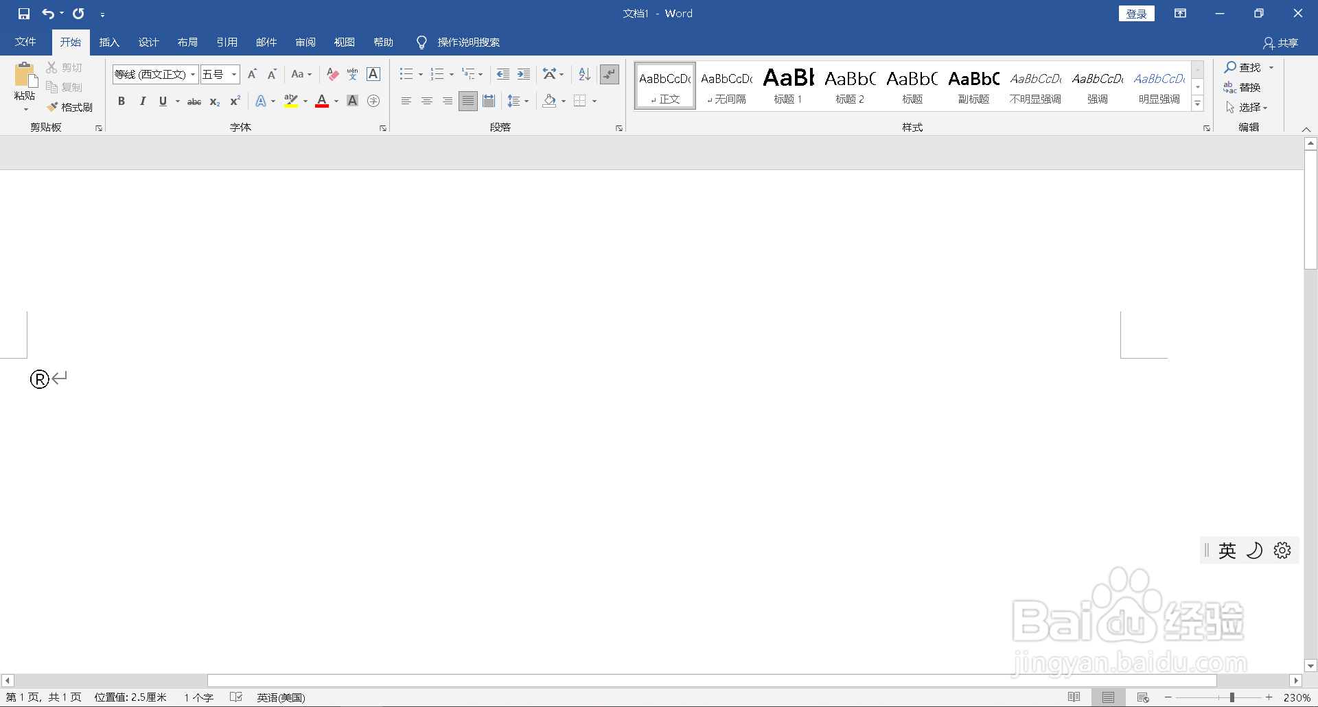Viewport: 1318px width, 707px height.
Task: Switch to Web Layout view icon
Action: point(1143,697)
